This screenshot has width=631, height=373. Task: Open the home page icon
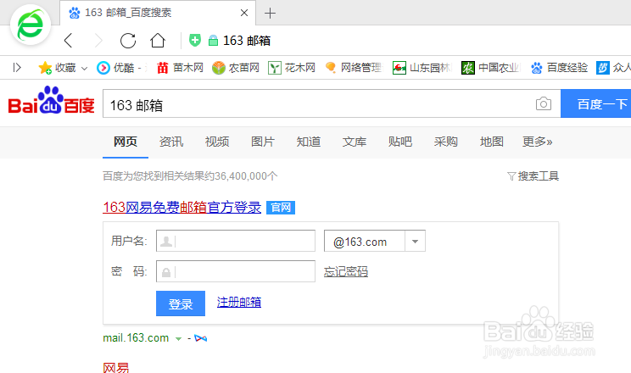[158, 40]
